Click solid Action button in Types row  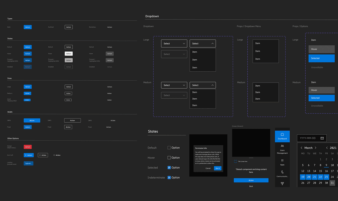(28, 27)
